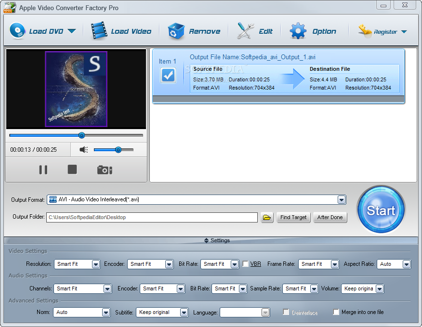Pause the video preview playback
This screenshot has width=422, height=327.
(43, 169)
